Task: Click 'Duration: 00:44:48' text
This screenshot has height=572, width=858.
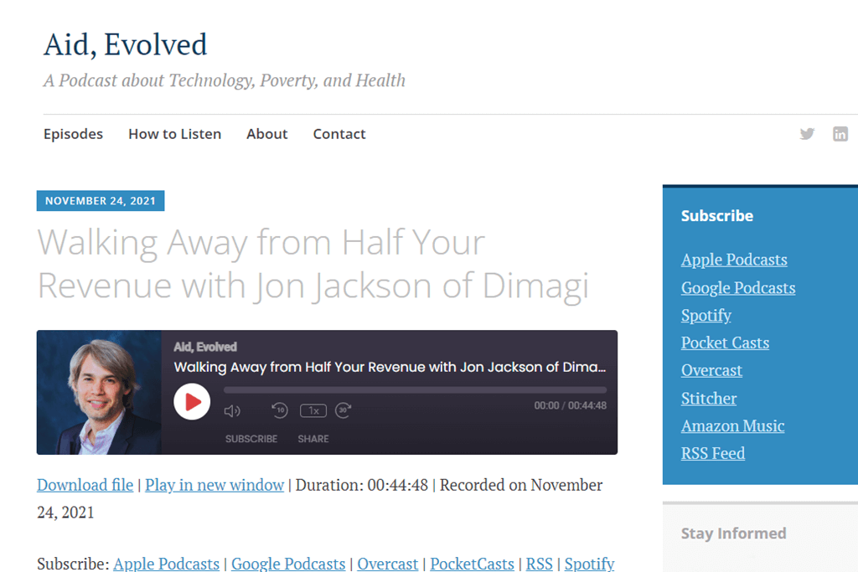Action: coord(362,485)
